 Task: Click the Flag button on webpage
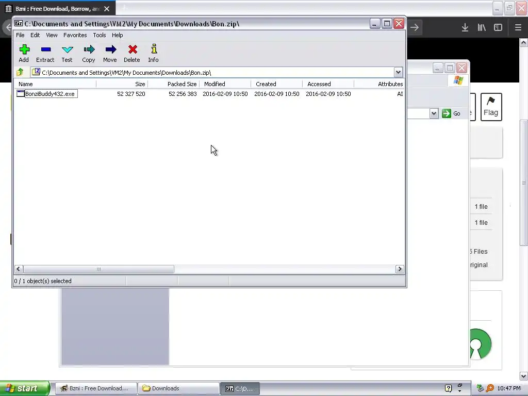(x=491, y=107)
